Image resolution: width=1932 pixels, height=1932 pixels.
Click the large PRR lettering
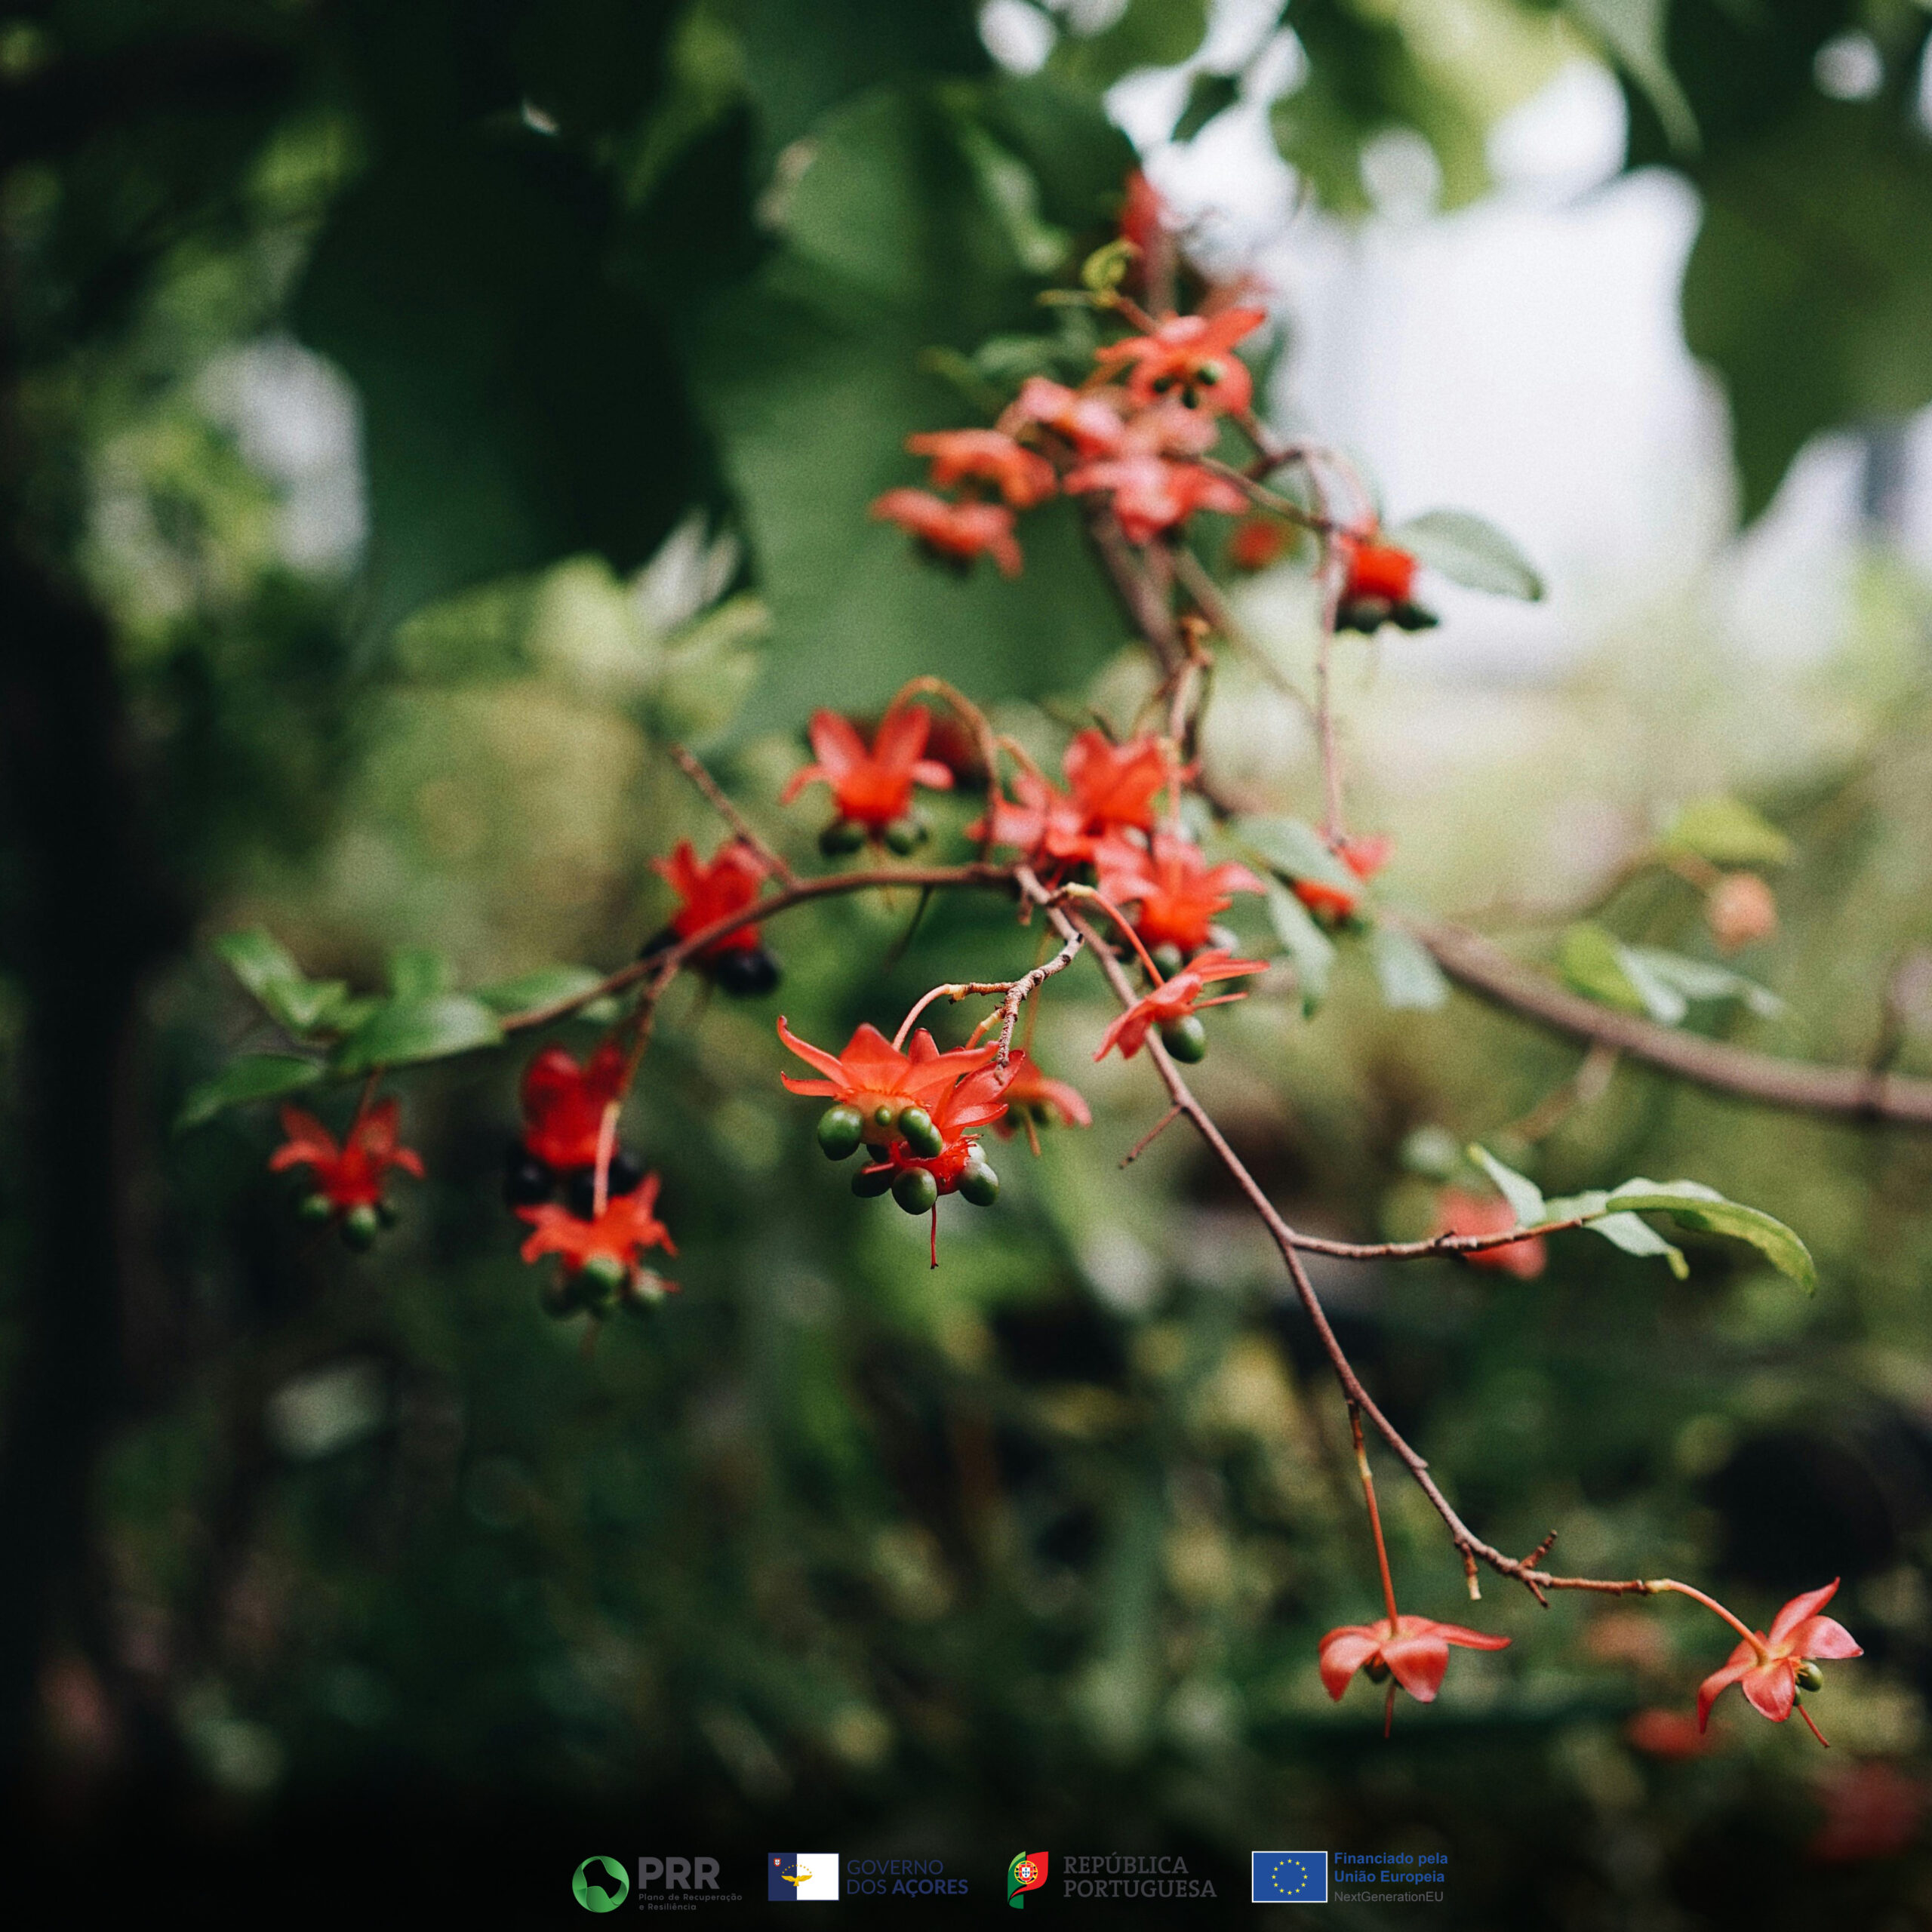pos(678,1873)
